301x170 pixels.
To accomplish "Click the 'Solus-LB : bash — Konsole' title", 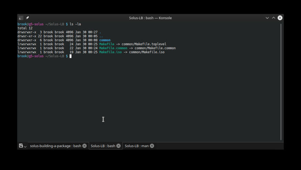I will 150,18.
